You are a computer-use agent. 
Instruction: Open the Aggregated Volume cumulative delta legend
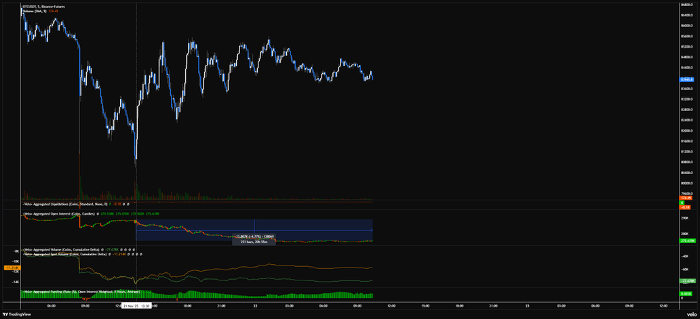(64, 249)
